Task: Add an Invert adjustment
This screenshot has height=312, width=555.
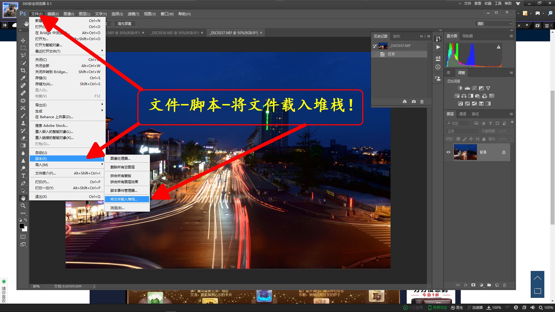Action: pos(460,104)
